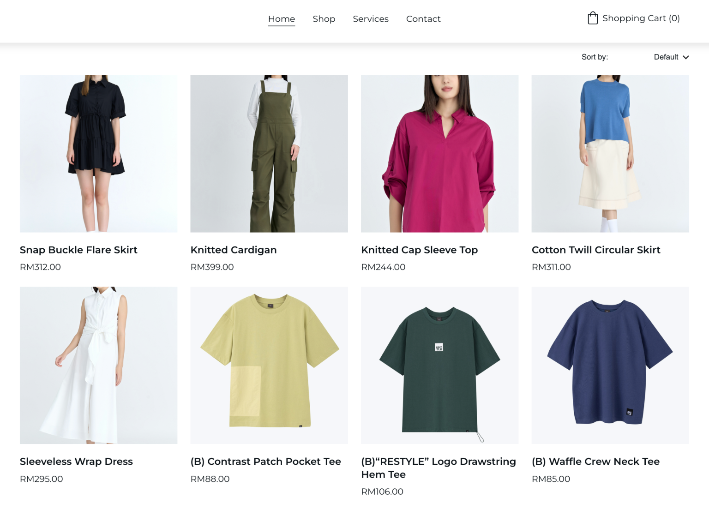
Task: Click the Sort by dropdown chevron
Action: [x=686, y=57]
